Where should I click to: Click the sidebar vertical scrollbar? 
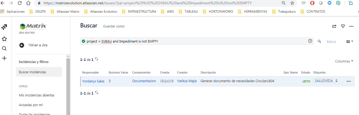[x=68, y=85]
